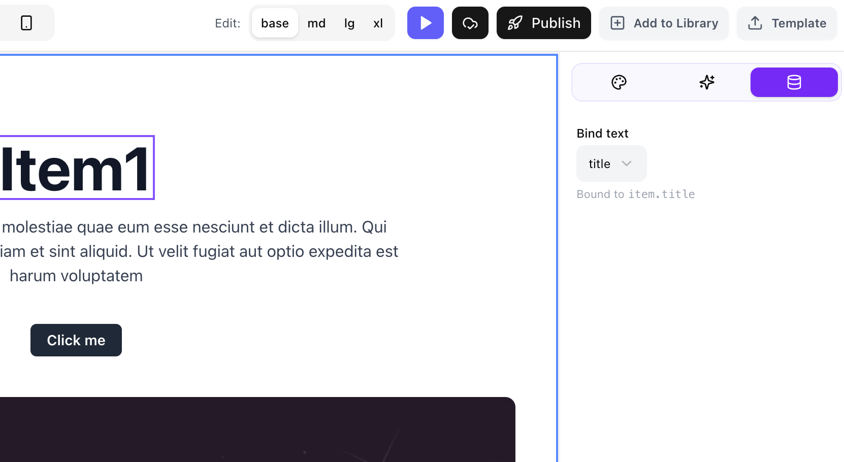Click the mobile device preview icon
This screenshot has height=462, width=844.
pos(26,23)
